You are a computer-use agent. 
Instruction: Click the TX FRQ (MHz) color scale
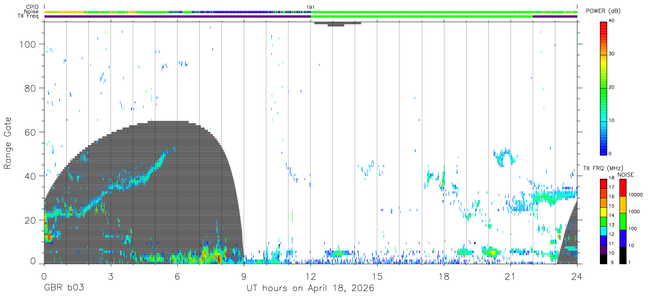point(604,220)
